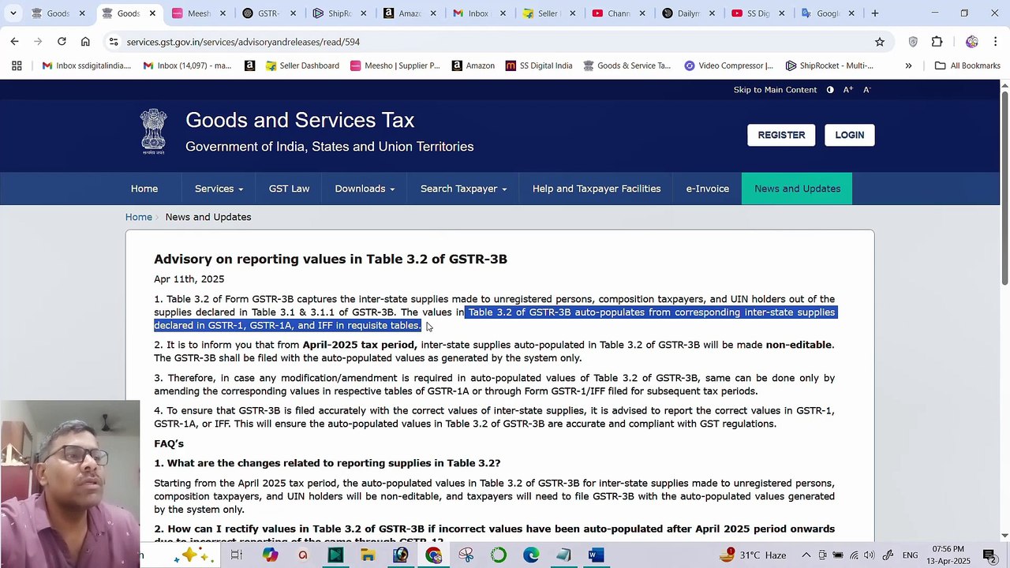Show hidden system tray icons
The image size is (1010, 568).
pyautogui.click(x=806, y=555)
